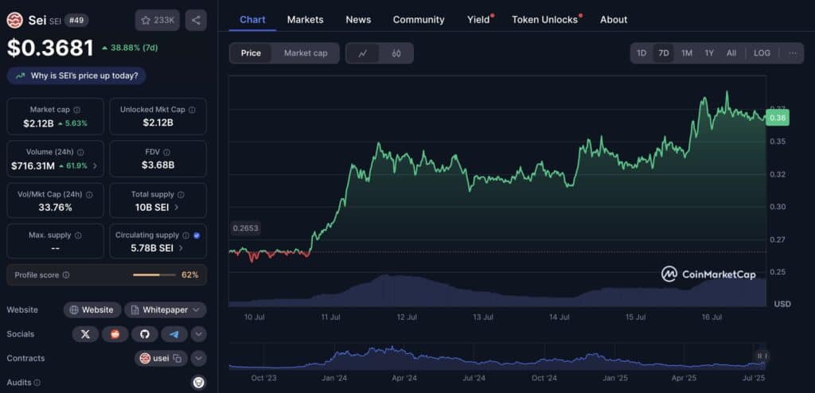Click the audit shield badge icon
815x393 pixels.
point(198,383)
